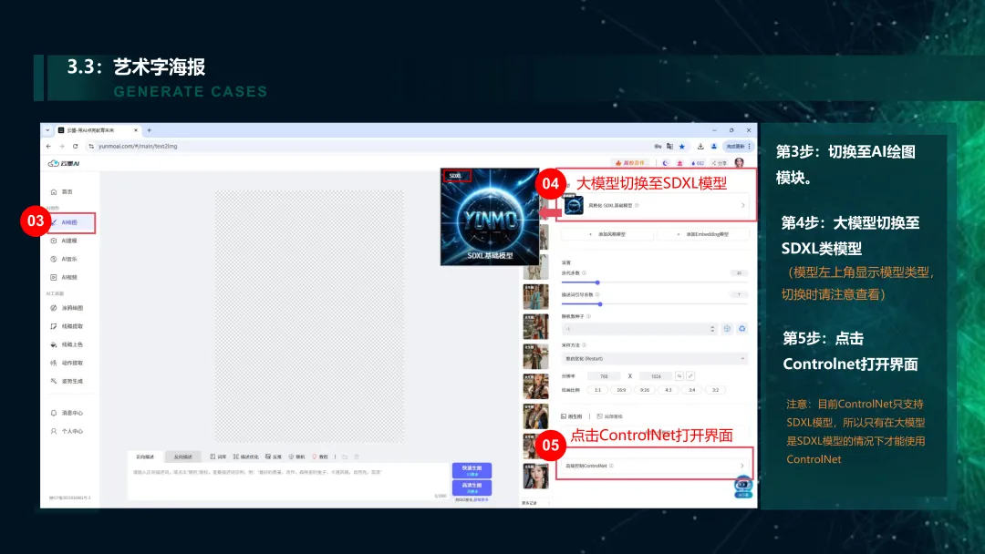Screen dimensions: 985x554
Task: Select the 4:3 aspect ratio
Action: pos(668,390)
